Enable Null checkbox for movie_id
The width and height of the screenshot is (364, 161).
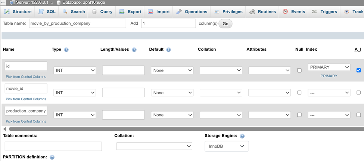pyautogui.click(x=299, y=92)
